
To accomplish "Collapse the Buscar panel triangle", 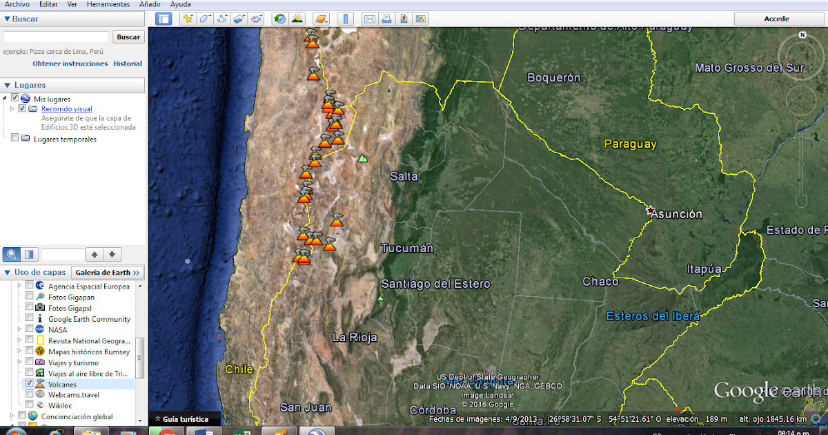I will coord(7,19).
